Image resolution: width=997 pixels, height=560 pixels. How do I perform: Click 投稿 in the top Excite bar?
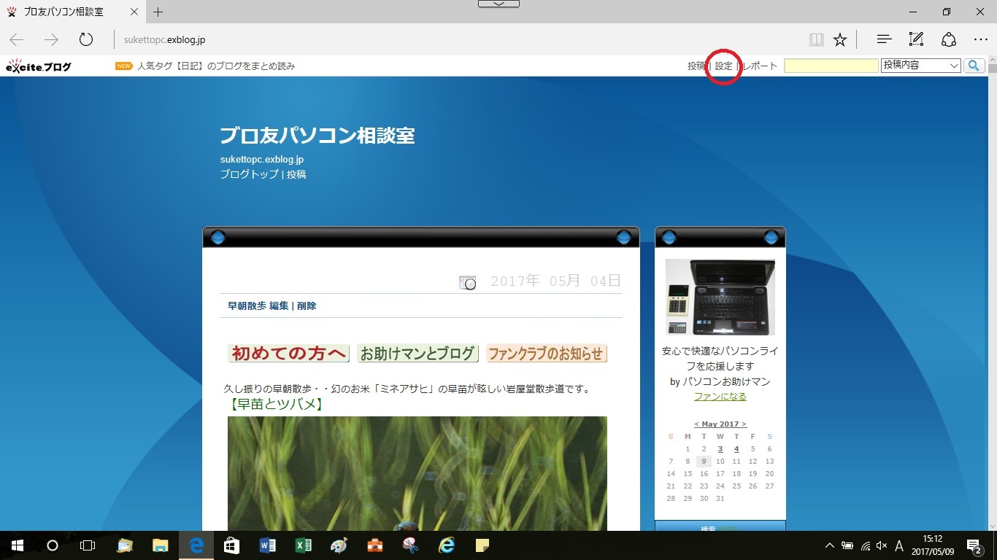696,66
